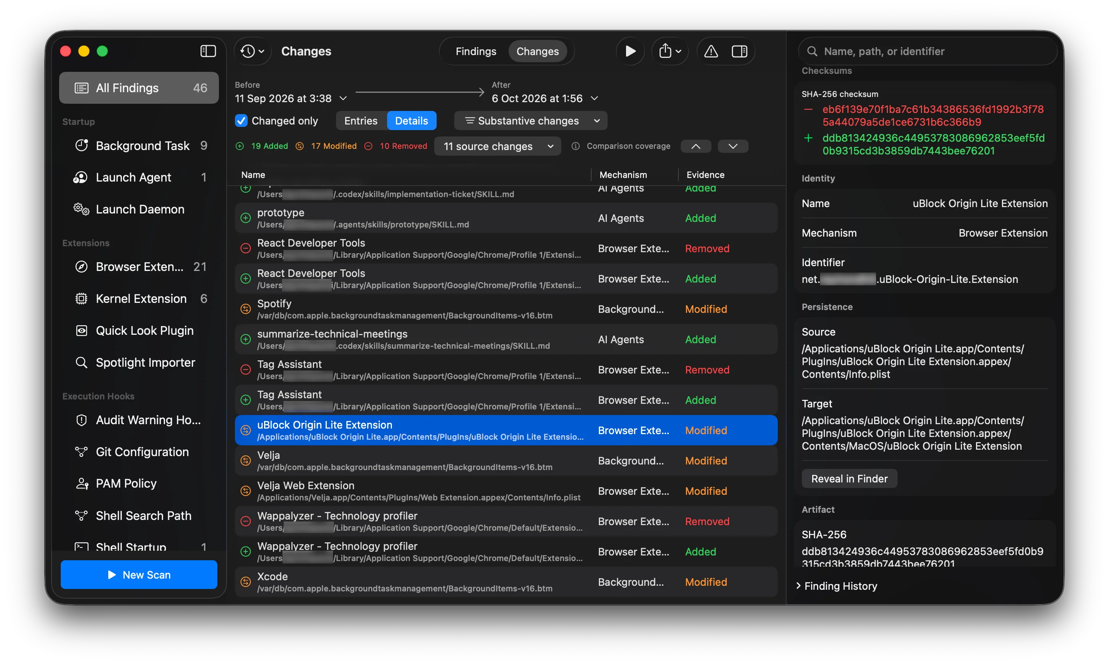Open Quick Look Plugin category
This screenshot has width=1109, height=664.
point(139,330)
